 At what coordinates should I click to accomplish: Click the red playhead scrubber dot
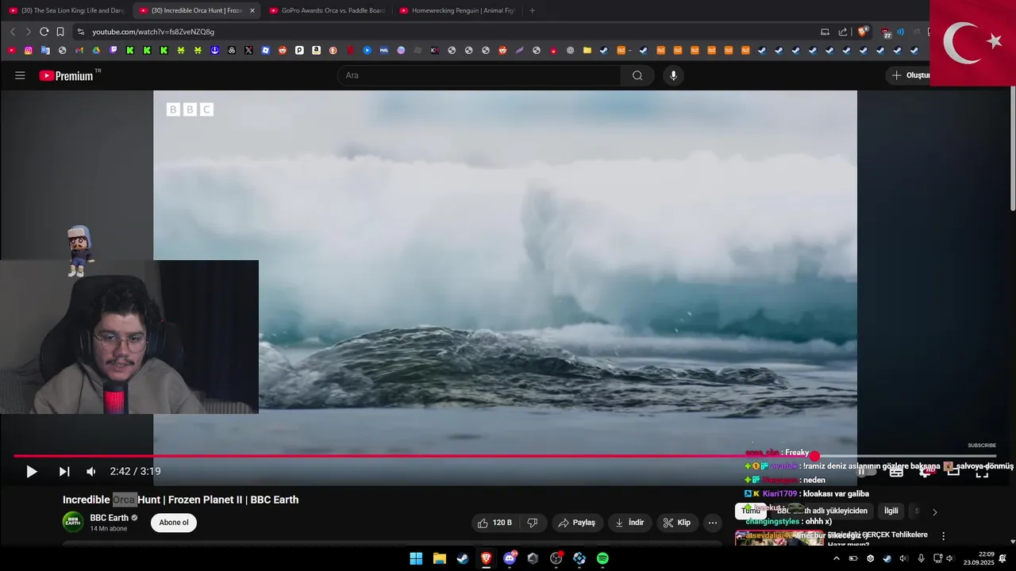click(x=814, y=456)
